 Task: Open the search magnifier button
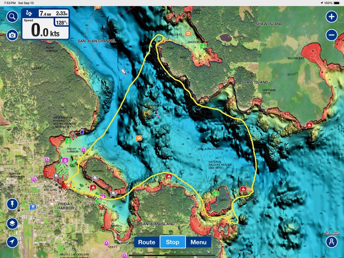12,17
